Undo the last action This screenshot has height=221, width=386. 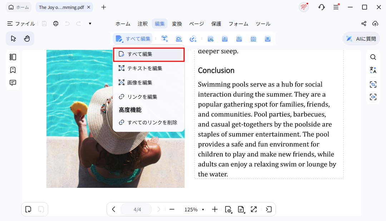point(67,24)
